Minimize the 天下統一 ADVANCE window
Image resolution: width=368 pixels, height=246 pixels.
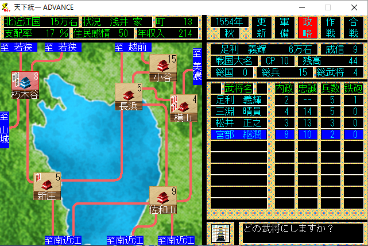[x=302, y=7]
